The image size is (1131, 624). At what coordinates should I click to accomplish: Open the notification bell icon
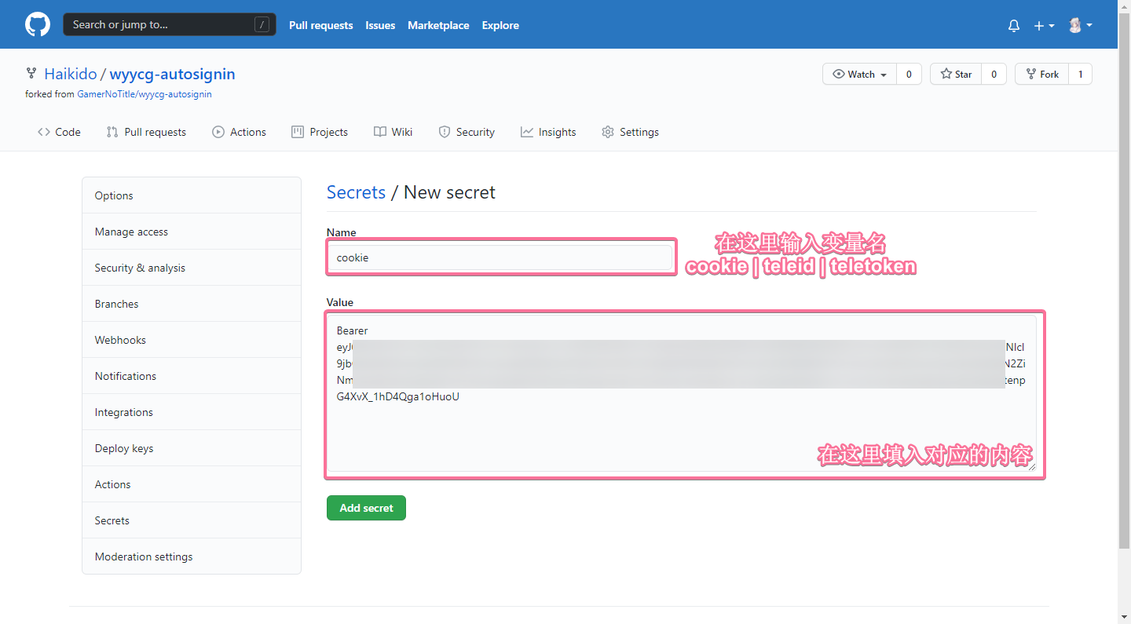tap(1013, 25)
